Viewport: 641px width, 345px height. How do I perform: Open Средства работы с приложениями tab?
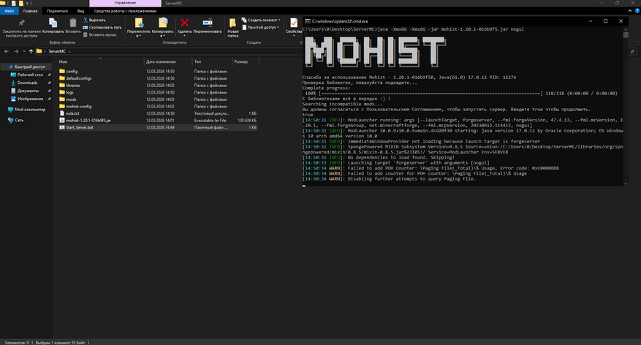pyautogui.click(x=125, y=11)
